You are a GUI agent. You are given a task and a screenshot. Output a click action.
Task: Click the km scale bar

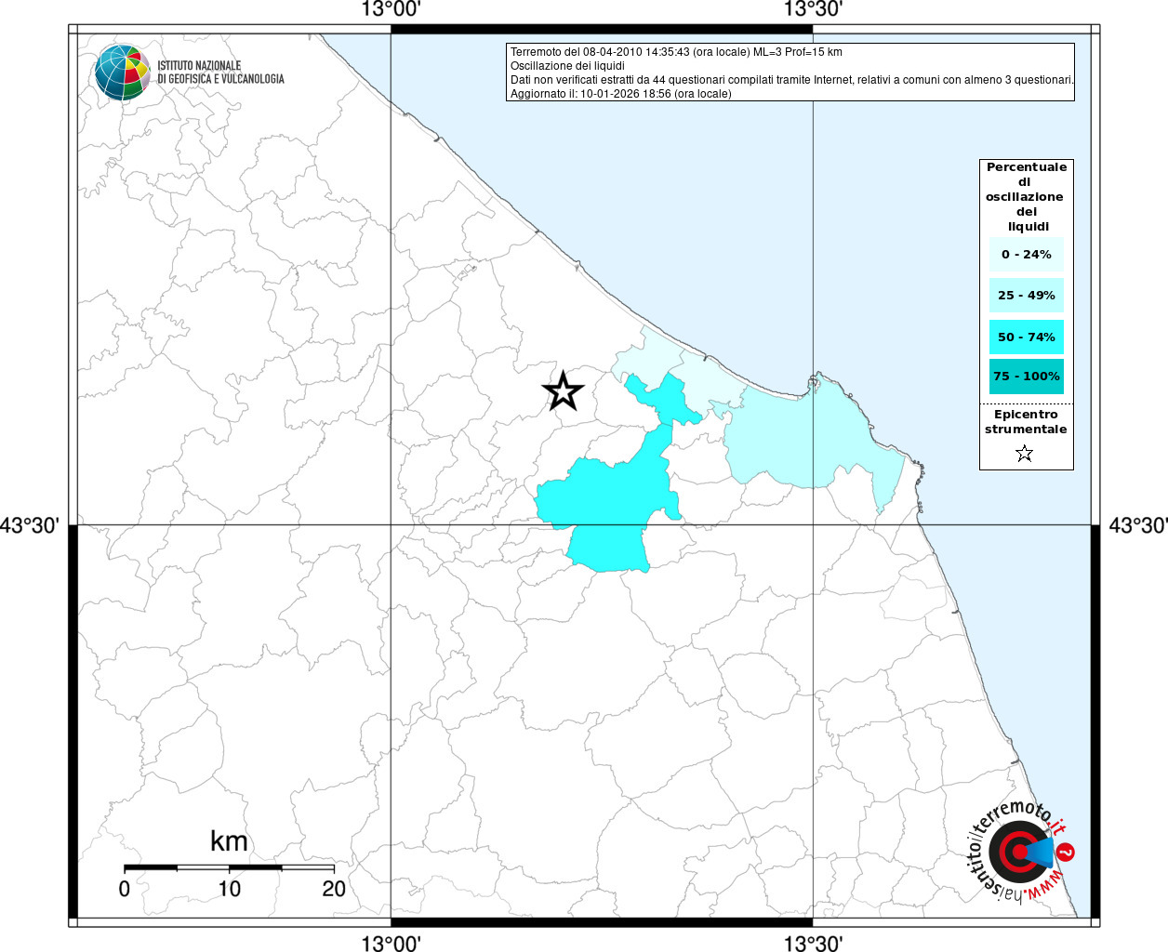[x=229, y=867]
